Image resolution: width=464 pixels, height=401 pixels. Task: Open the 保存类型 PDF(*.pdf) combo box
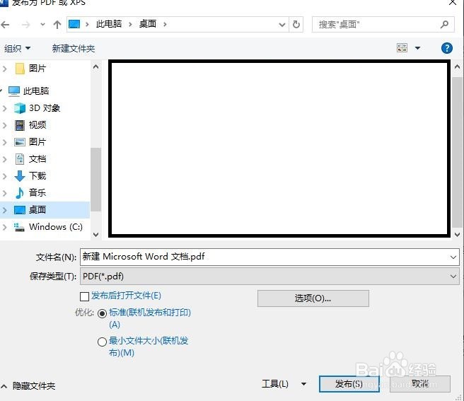point(269,276)
